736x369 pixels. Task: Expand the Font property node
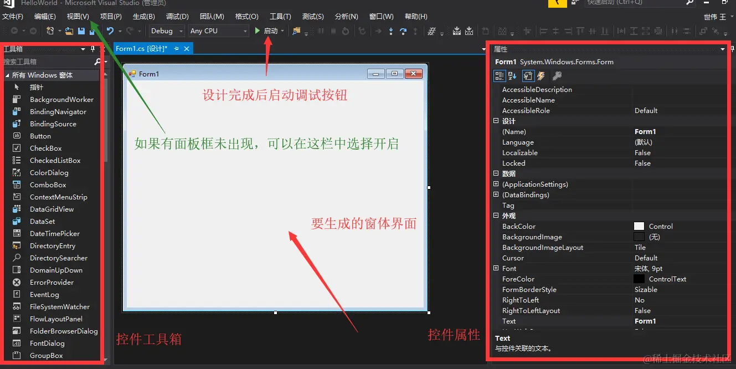[496, 268]
